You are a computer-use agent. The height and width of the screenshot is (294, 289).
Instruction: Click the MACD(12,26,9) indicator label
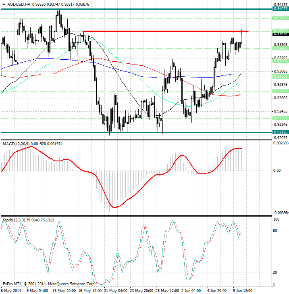16,144
